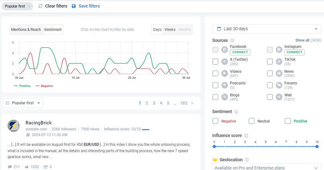Switch to the Sentiment chart tab
324x170 pixels.
coord(52,30)
